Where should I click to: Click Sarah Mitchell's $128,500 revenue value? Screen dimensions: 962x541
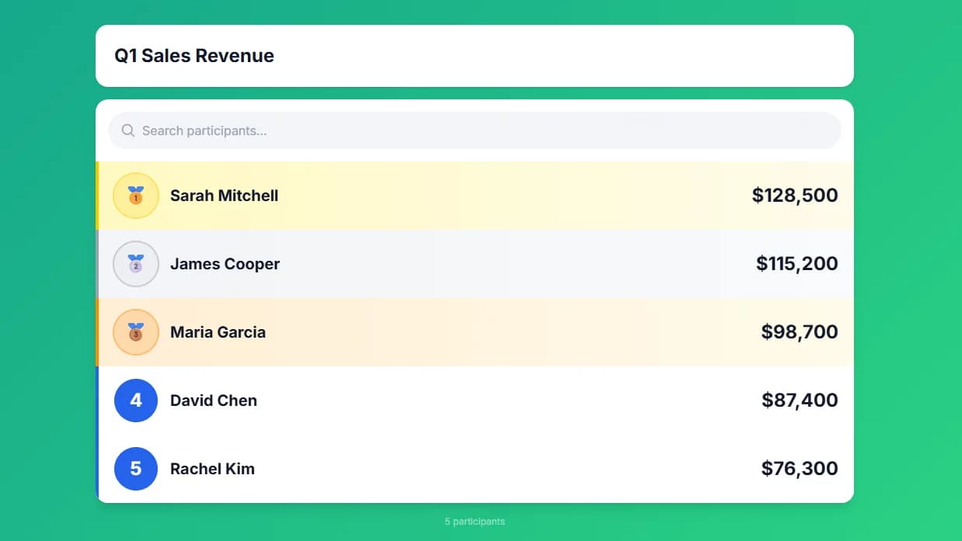[x=795, y=196]
